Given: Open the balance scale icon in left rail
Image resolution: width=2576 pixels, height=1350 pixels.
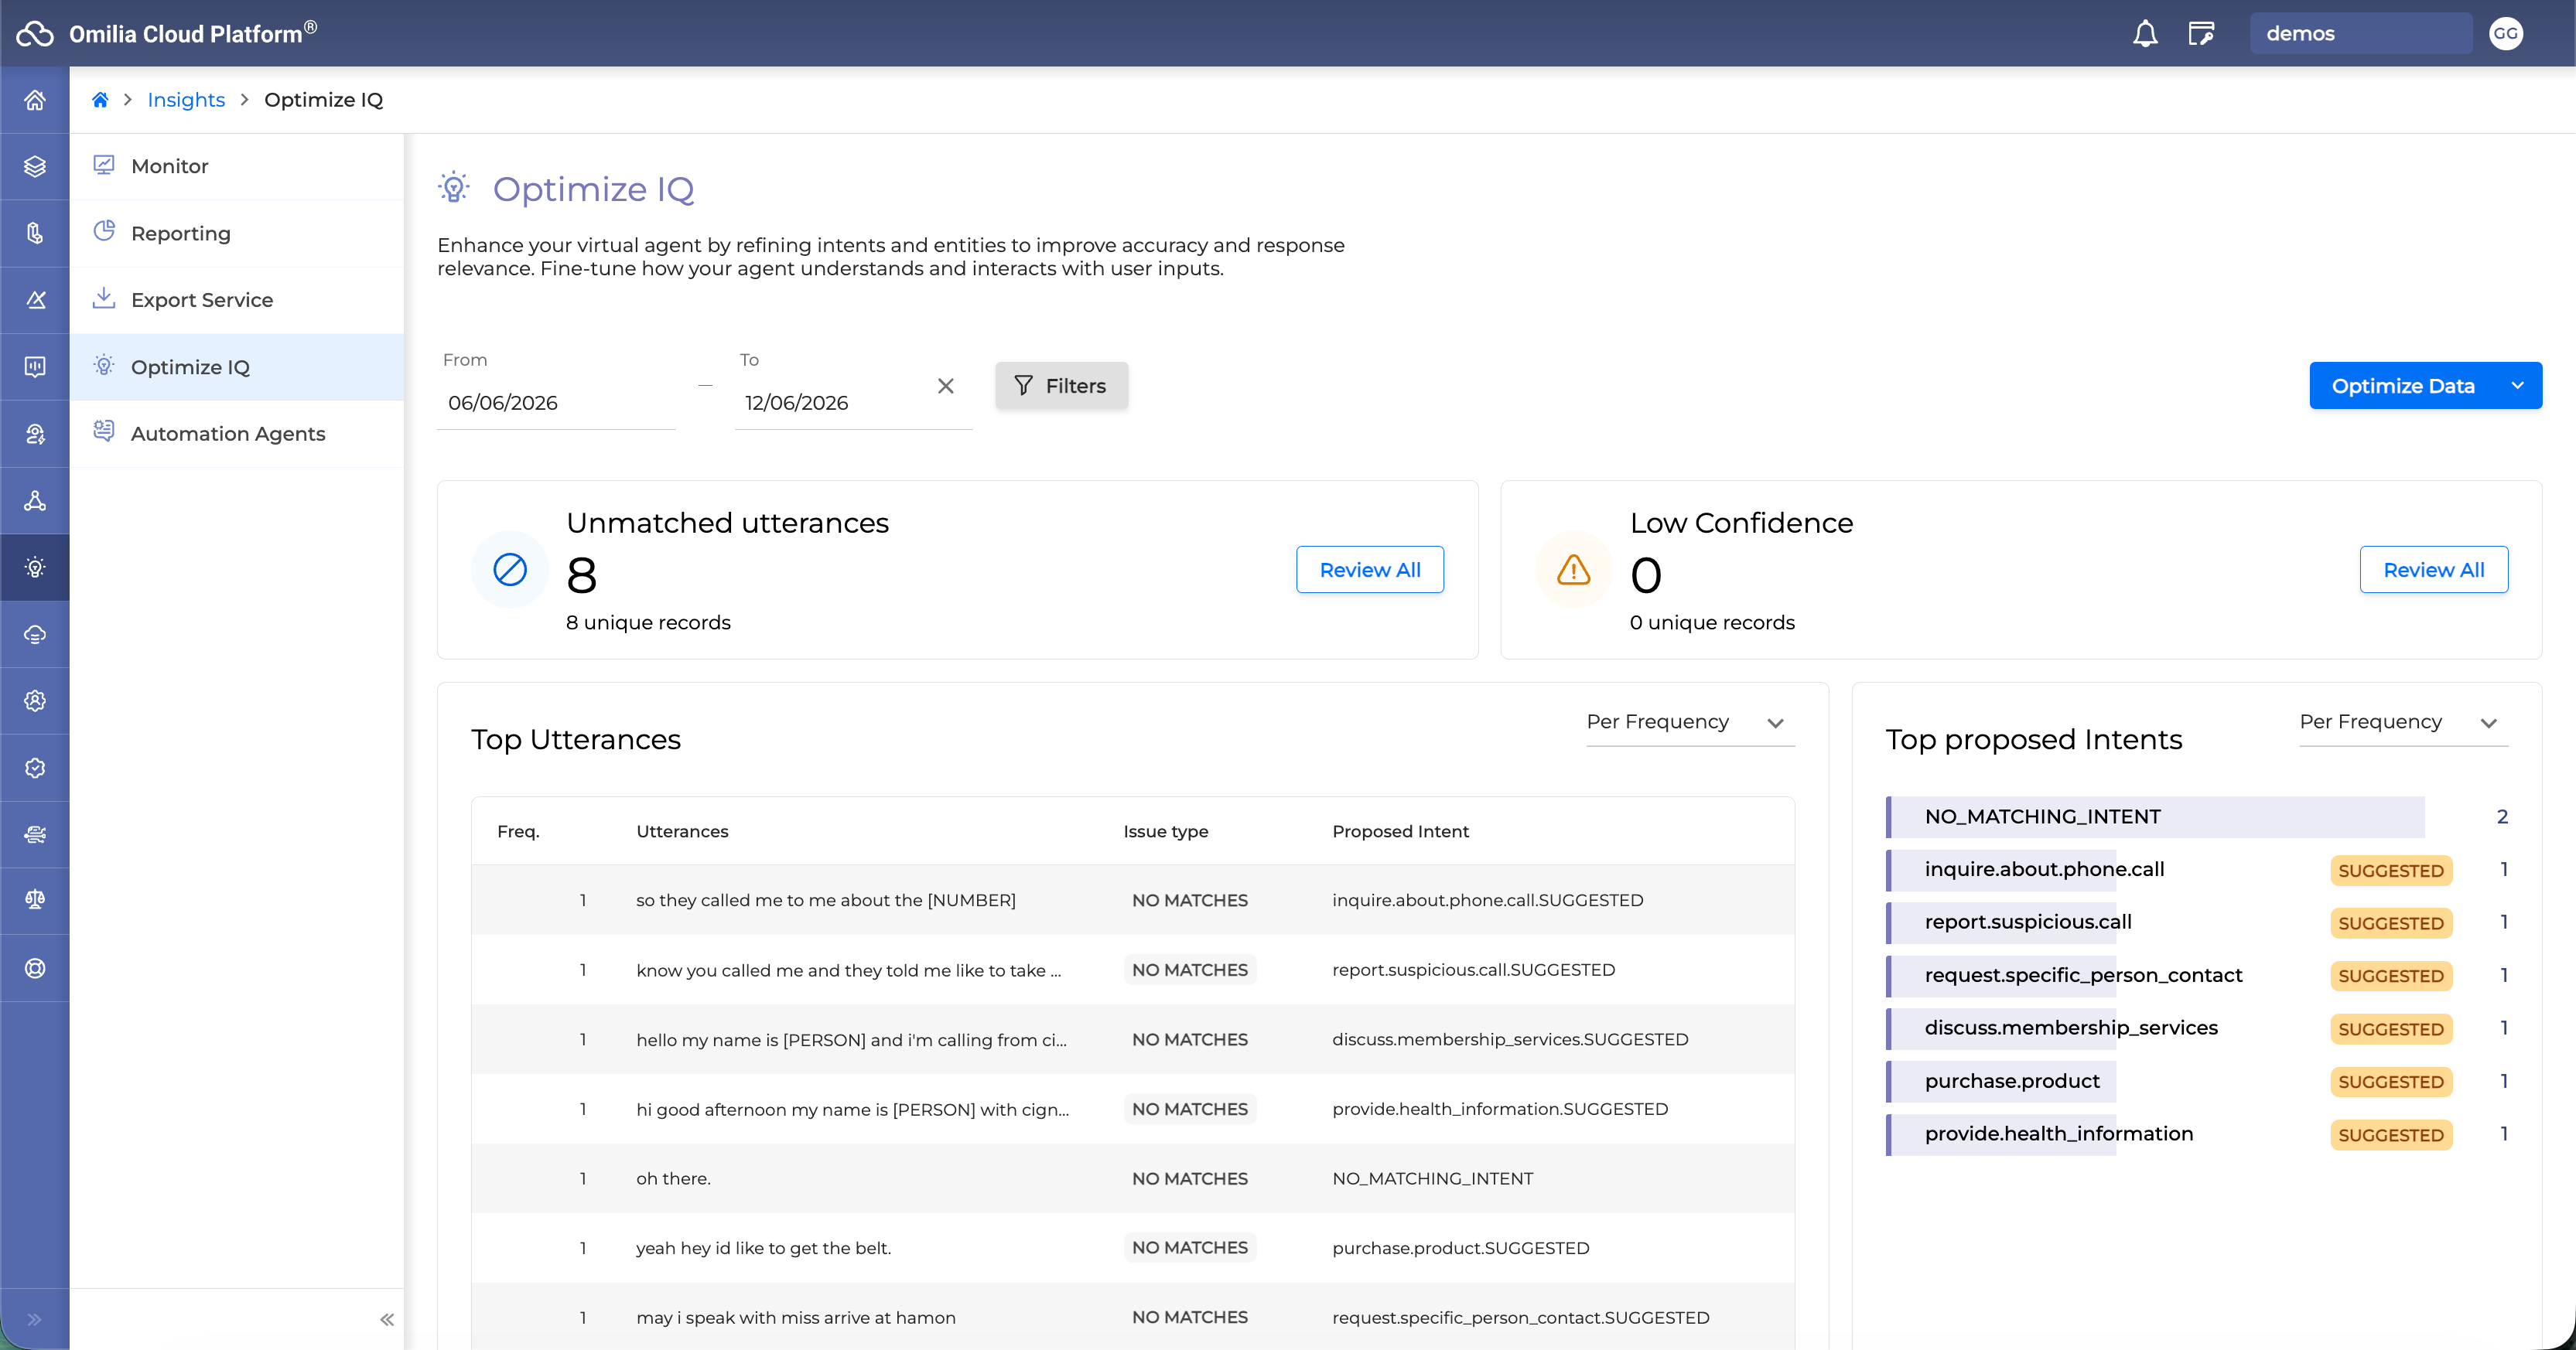Looking at the screenshot, I should (35, 899).
